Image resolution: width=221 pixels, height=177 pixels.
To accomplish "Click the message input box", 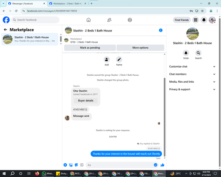I will point(122,165).
